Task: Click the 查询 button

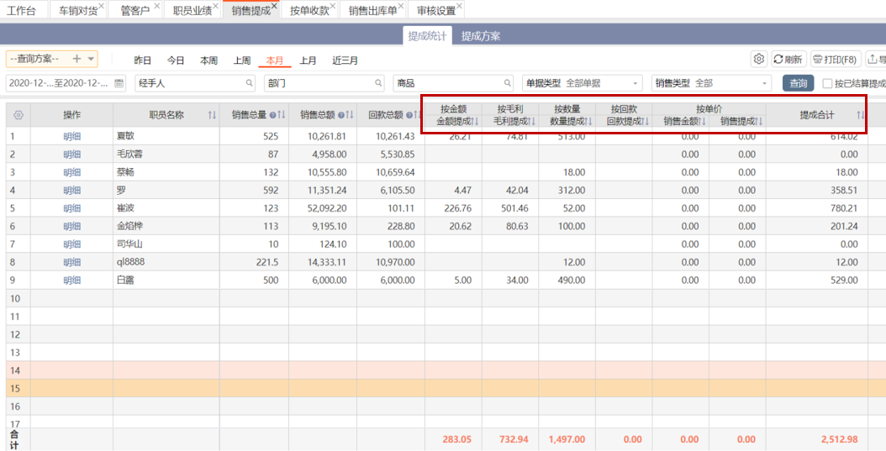Action: 798,83
